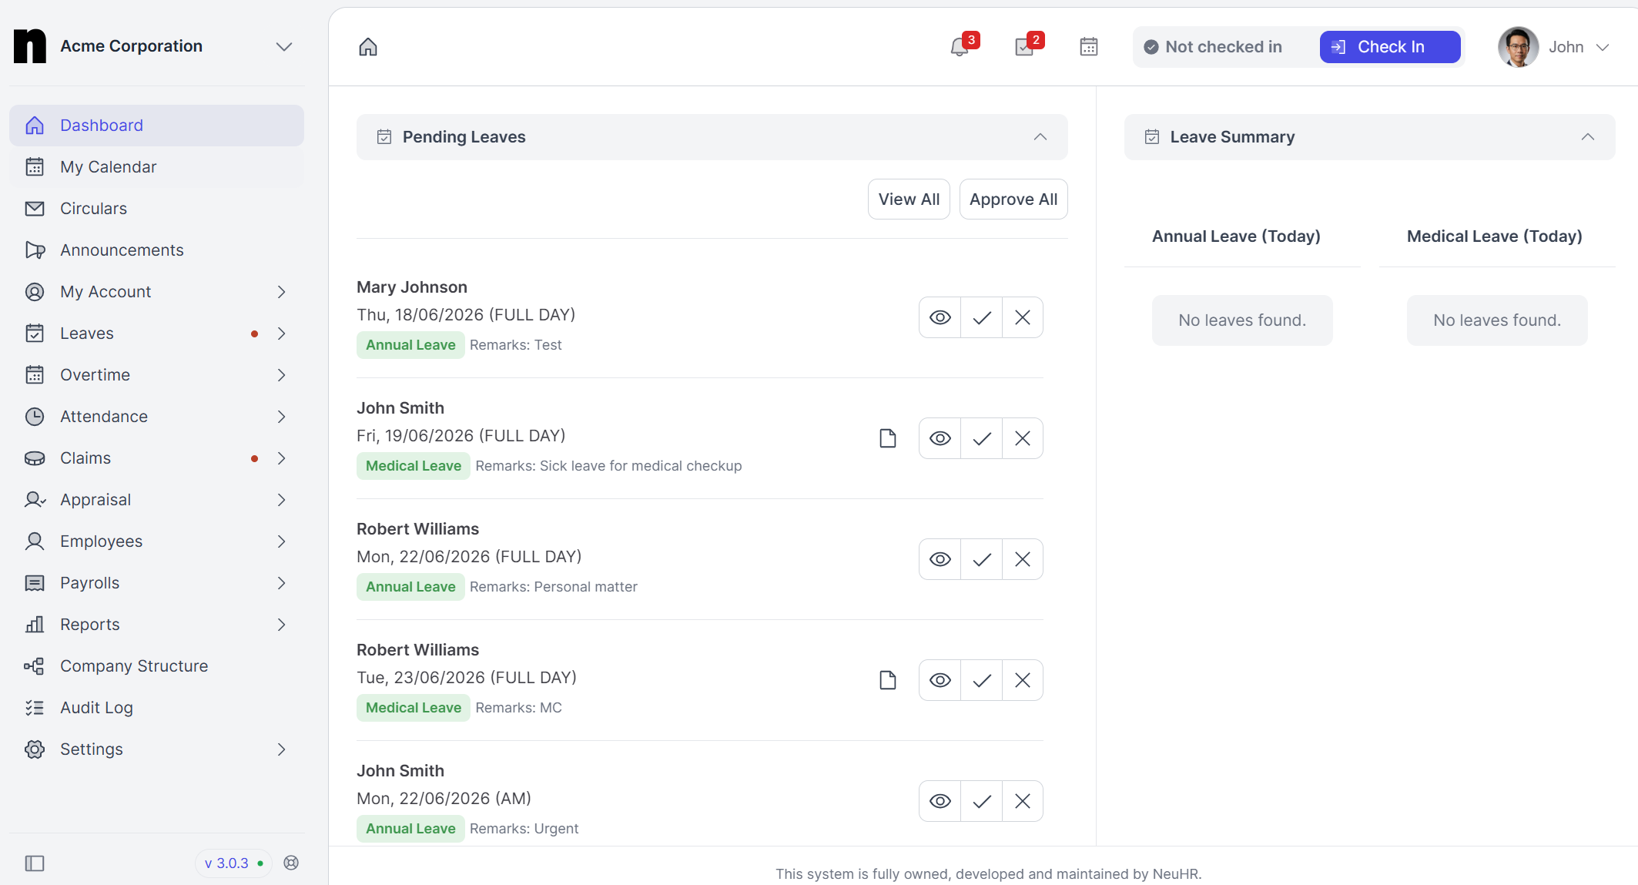Open John Smith's 19/06 attached document icon
Screen dimensions: 1638x885
(x=888, y=438)
